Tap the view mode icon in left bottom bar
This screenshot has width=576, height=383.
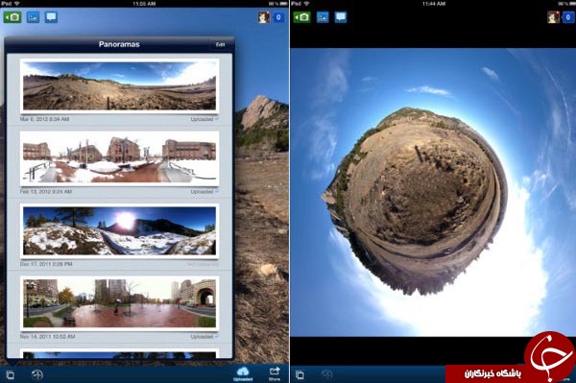[11, 375]
